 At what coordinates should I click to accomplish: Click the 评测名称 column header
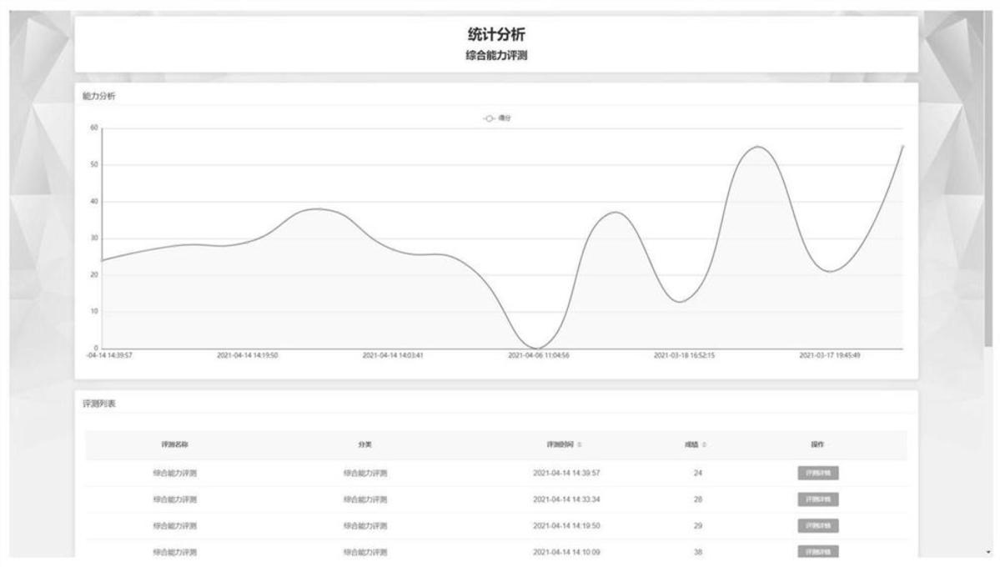pyautogui.click(x=175, y=445)
